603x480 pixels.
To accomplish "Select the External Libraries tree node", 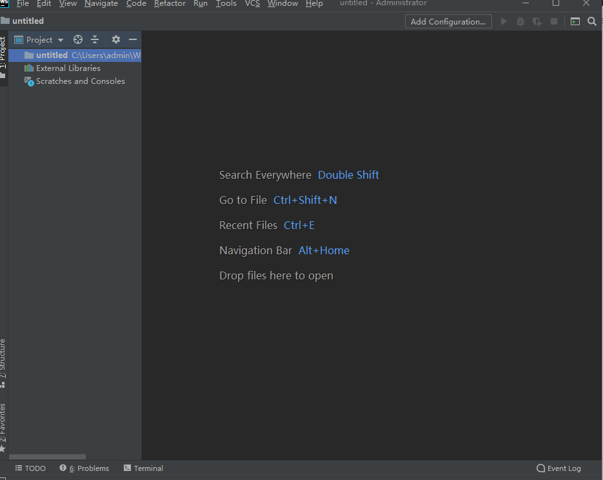I will tap(68, 68).
